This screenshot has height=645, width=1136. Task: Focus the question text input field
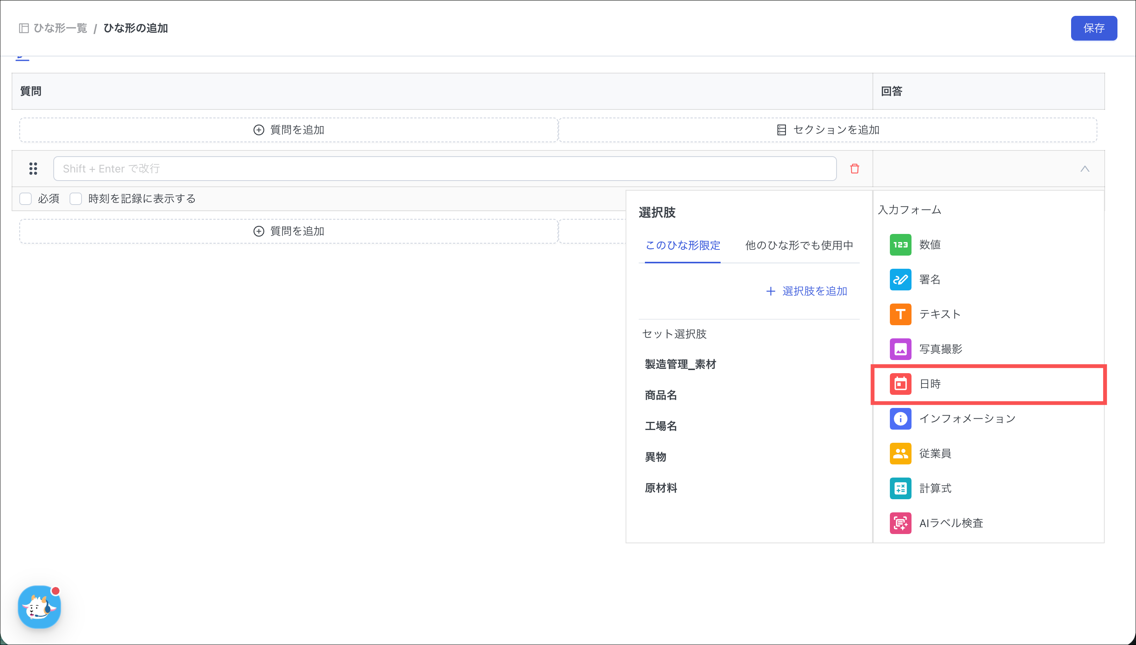click(444, 169)
